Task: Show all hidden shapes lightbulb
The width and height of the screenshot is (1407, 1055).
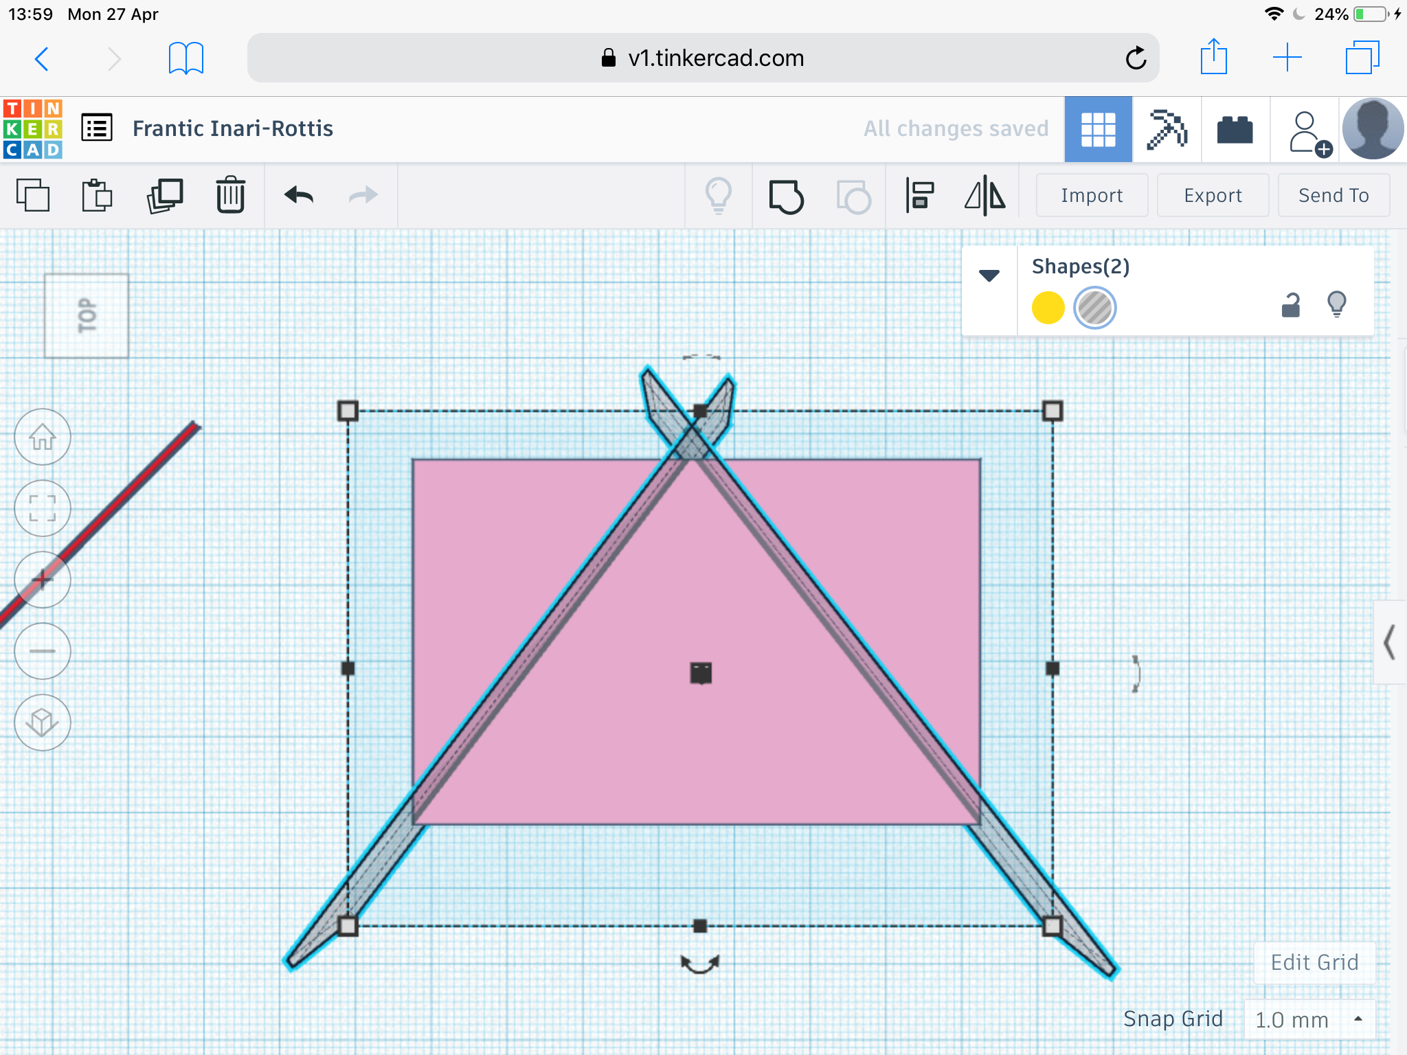Action: coord(719,196)
